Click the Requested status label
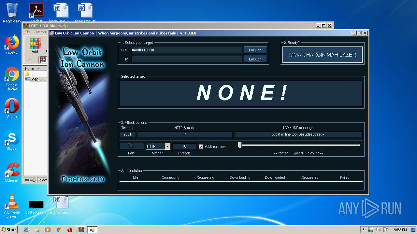The image size is (417, 234). point(310,177)
